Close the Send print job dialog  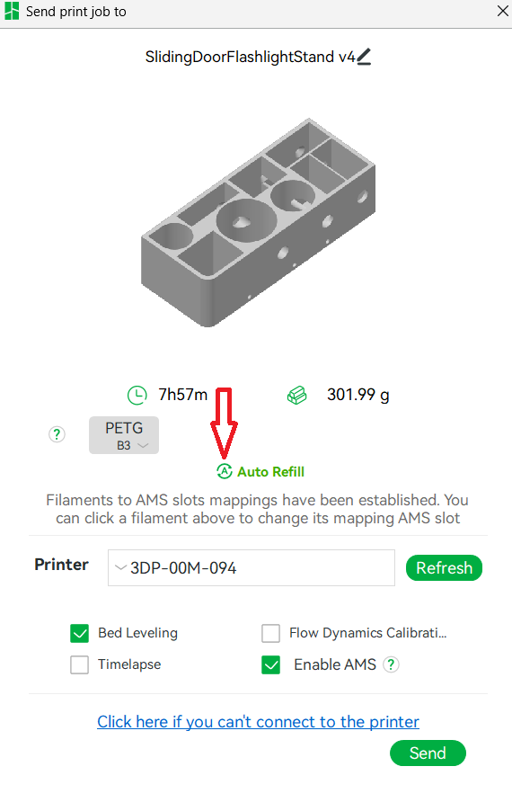(x=503, y=11)
